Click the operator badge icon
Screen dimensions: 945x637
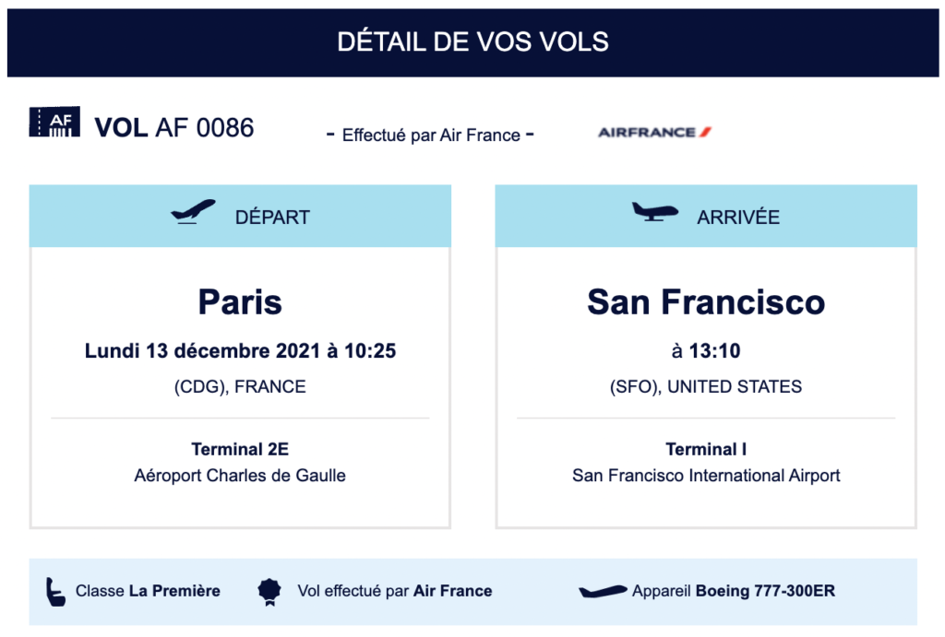(x=269, y=591)
